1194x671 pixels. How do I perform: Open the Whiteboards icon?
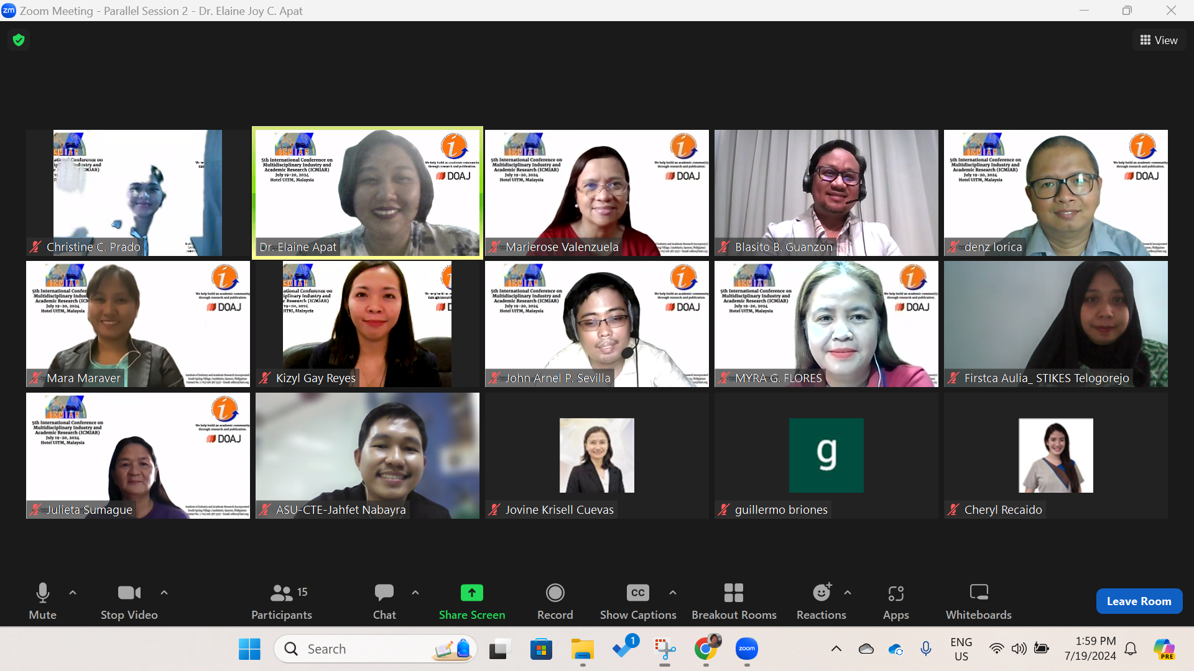978,593
